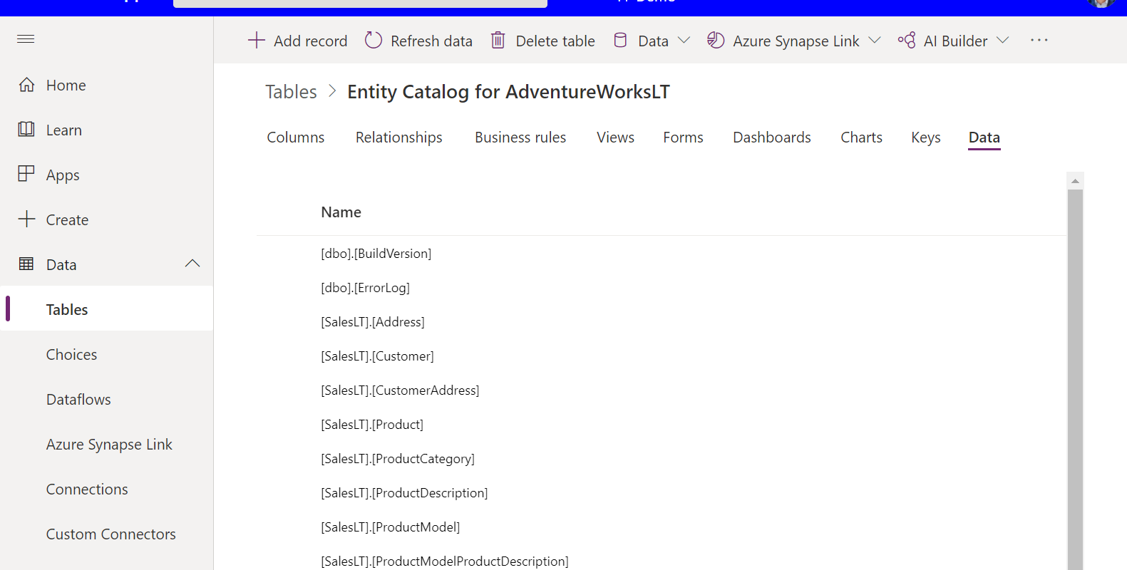1127x570 pixels.
Task: Click the Data database cylinder icon
Action: (x=620, y=40)
